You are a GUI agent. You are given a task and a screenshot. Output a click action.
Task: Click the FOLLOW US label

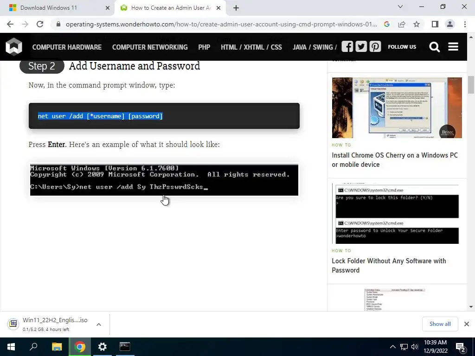402,47
